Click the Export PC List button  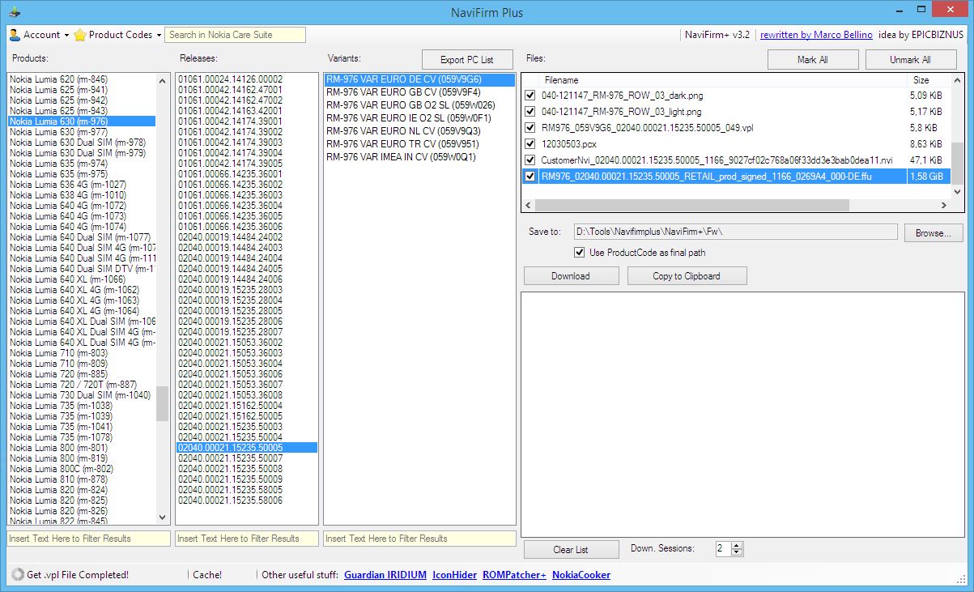[467, 60]
